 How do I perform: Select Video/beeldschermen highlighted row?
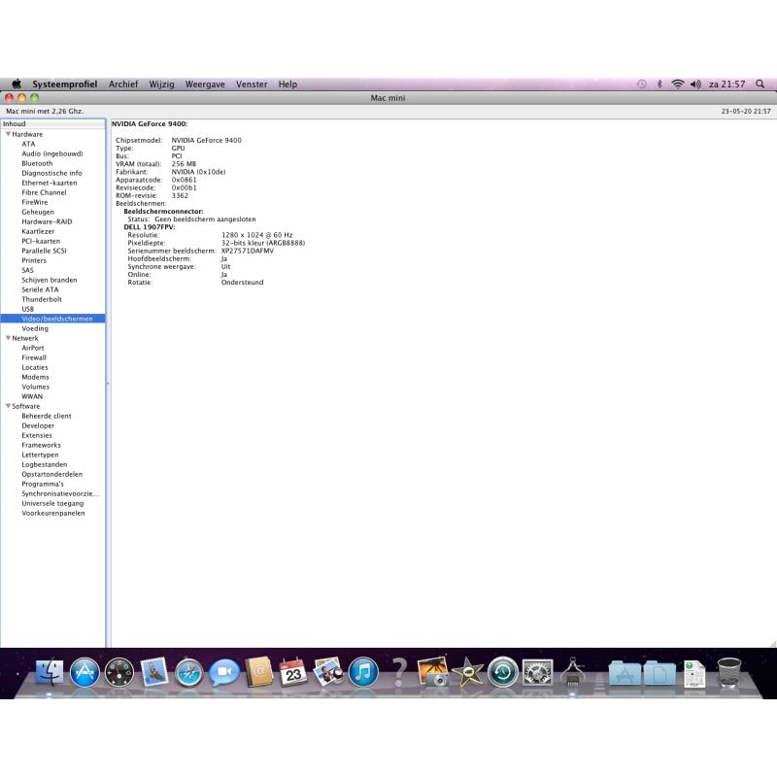click(x=52, y=319)
